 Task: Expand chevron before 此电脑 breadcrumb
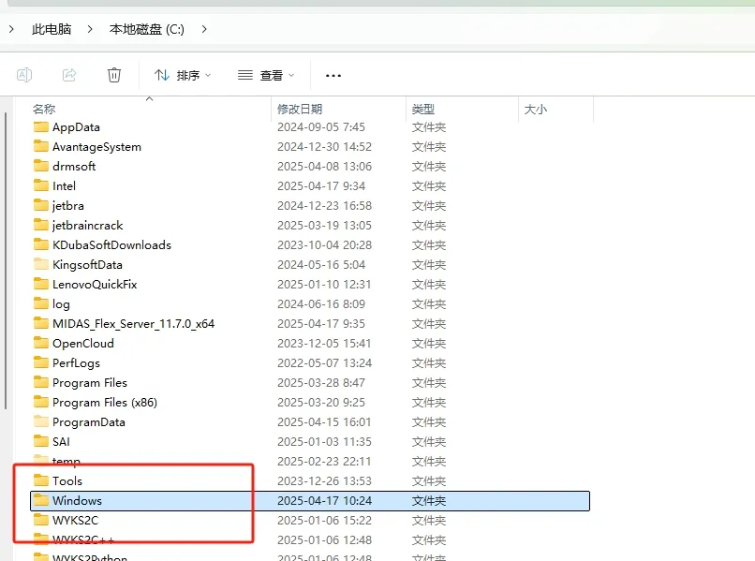(11, 29)
